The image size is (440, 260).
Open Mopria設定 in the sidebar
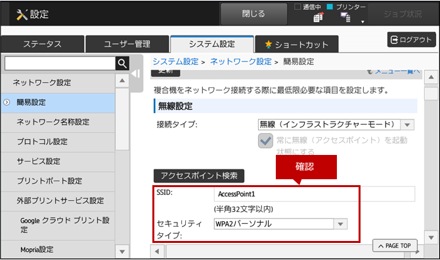58,249
